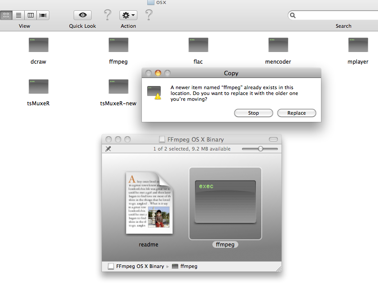Click the tsMuxeR file name label

tap(38, 103)
